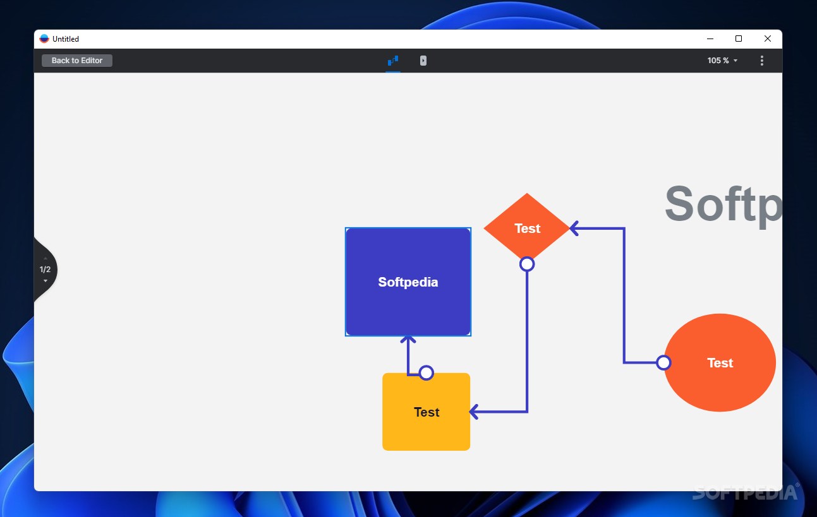Select the diagram view mode icon

point(393,61)
